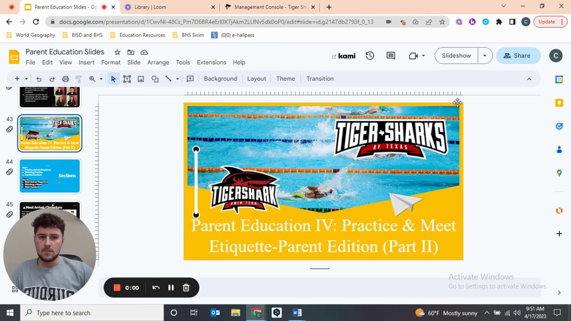Select slide 43 thumbnail in filmstrip
This screenshot has width=571, height=321.
pos(50,133)
